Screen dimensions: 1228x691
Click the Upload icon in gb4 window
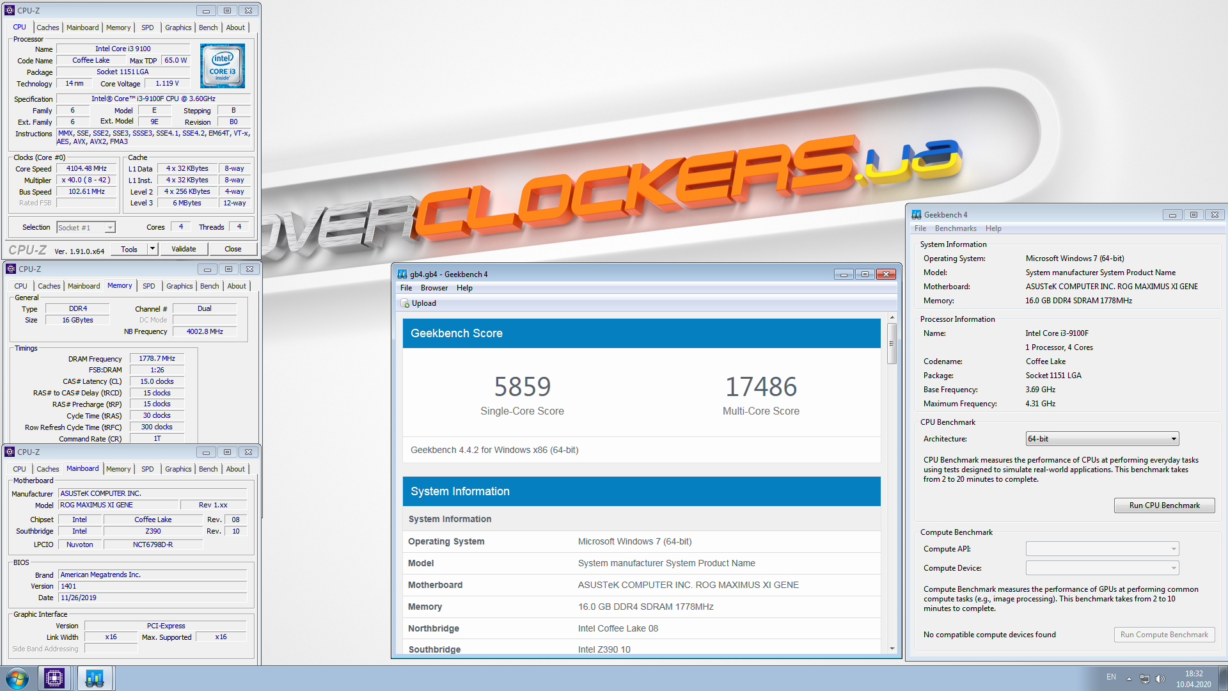pos(405,303)
